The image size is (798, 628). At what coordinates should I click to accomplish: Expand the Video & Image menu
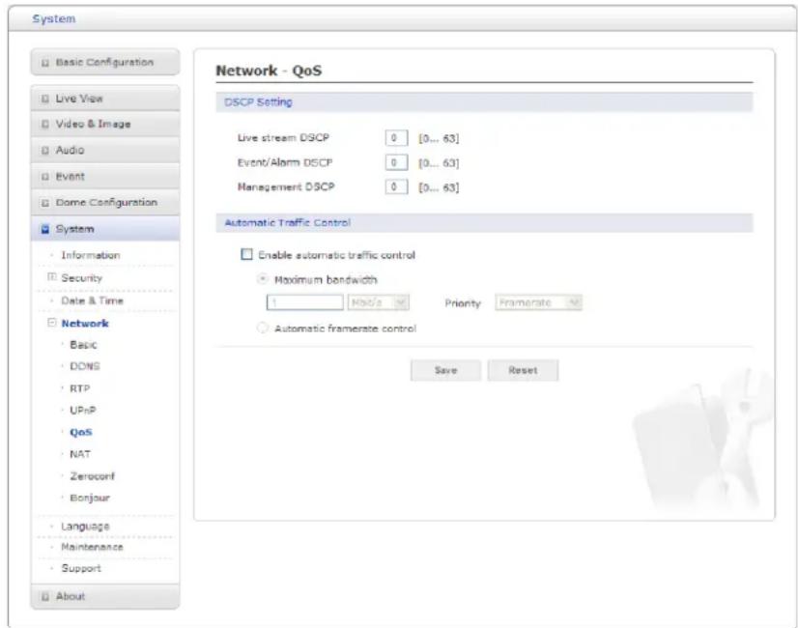[x=105, y=125]
